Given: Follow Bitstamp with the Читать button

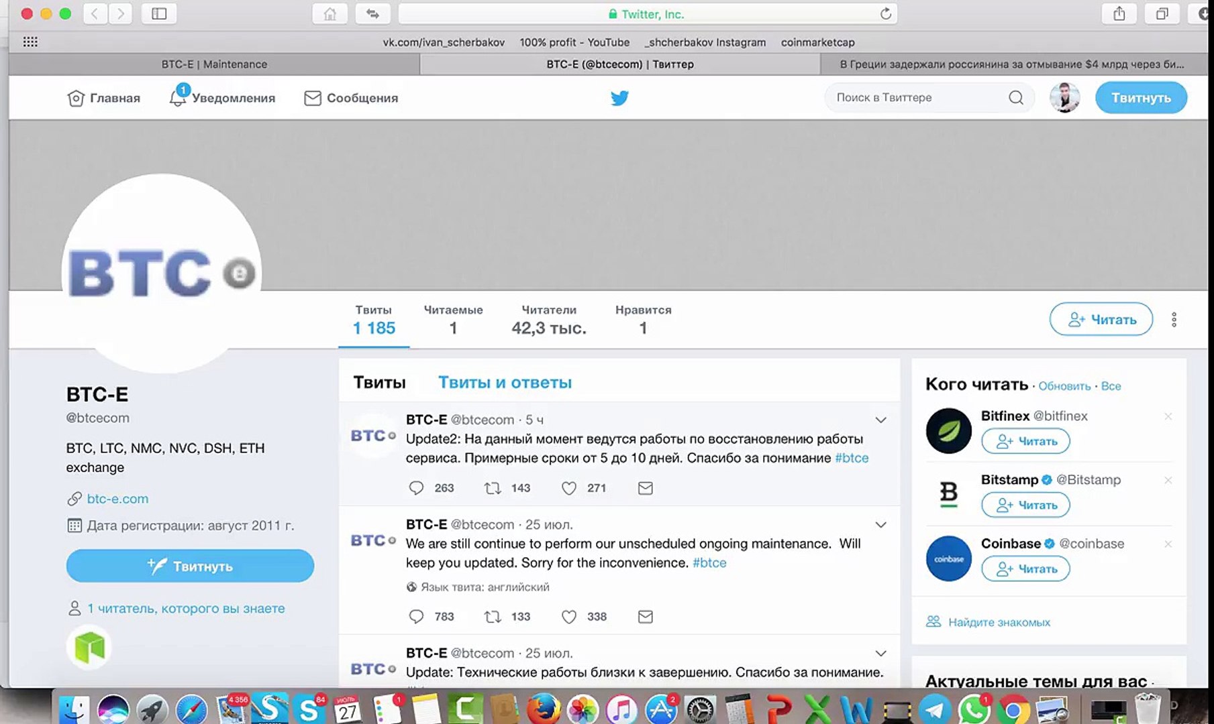Looking at the screenshot, I should click(1025, 505).
